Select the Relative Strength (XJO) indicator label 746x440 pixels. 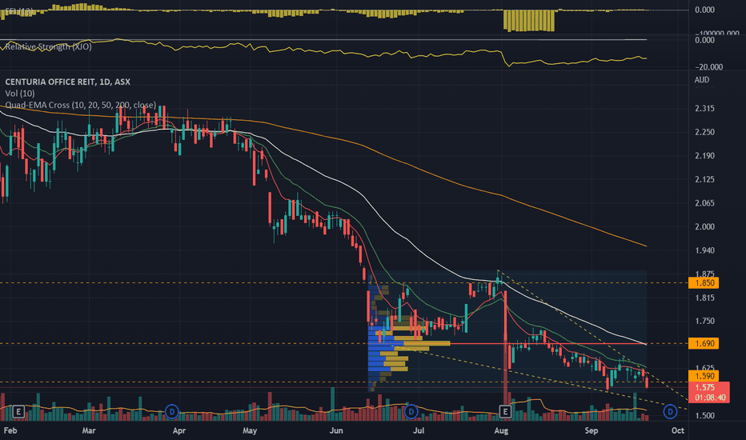click(49, 46)
